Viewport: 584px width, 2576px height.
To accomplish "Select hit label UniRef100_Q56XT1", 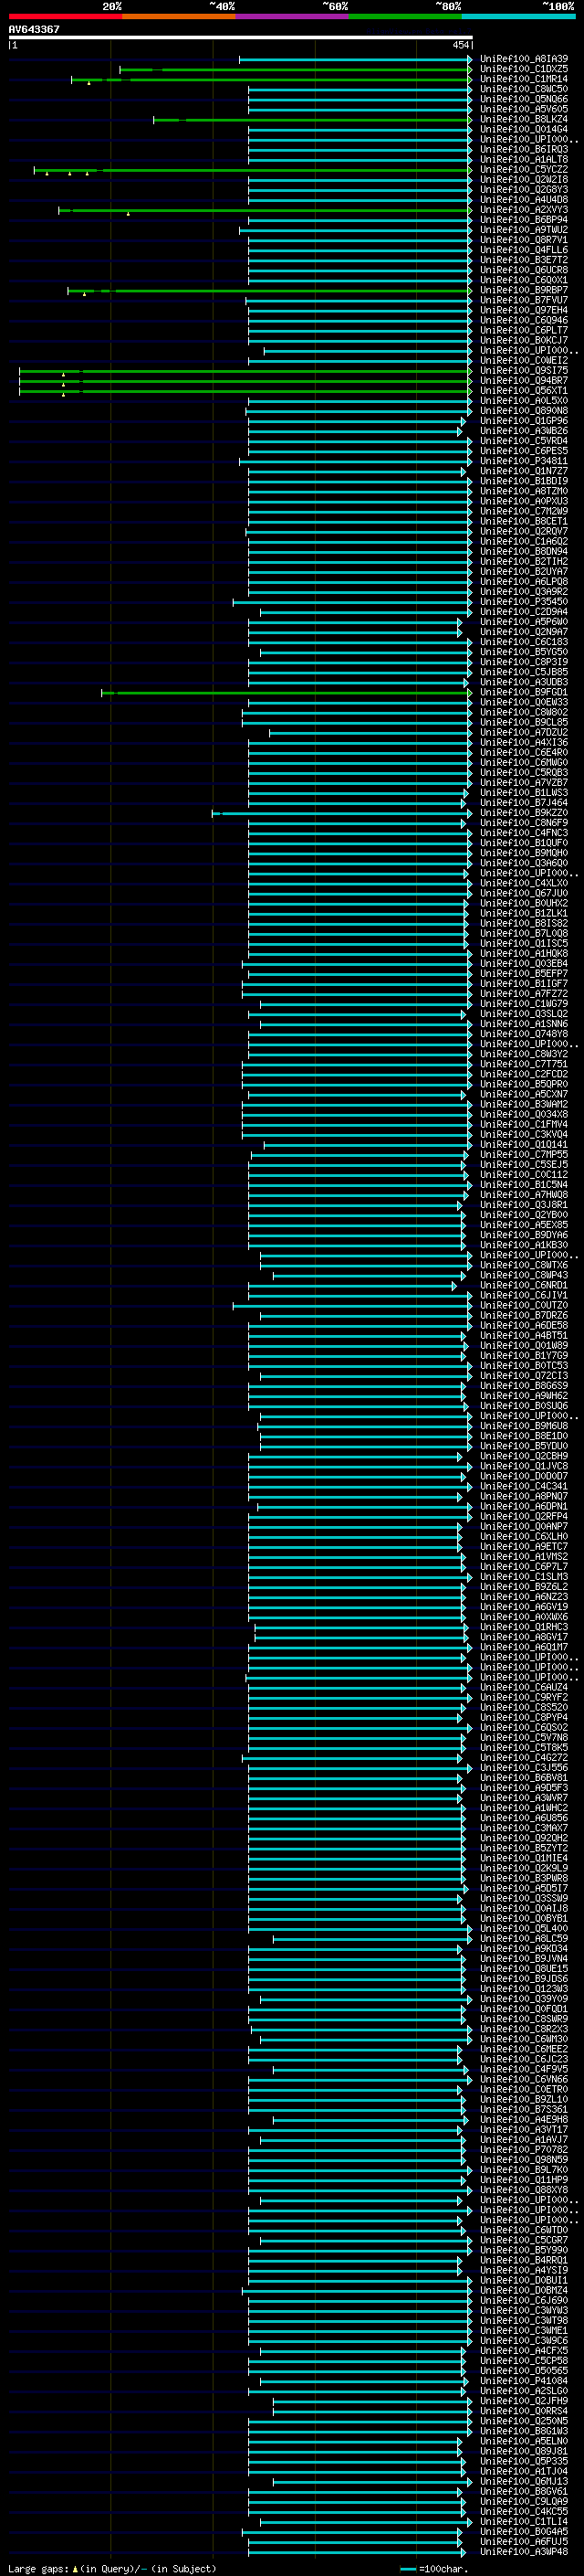I will [524, 391].
